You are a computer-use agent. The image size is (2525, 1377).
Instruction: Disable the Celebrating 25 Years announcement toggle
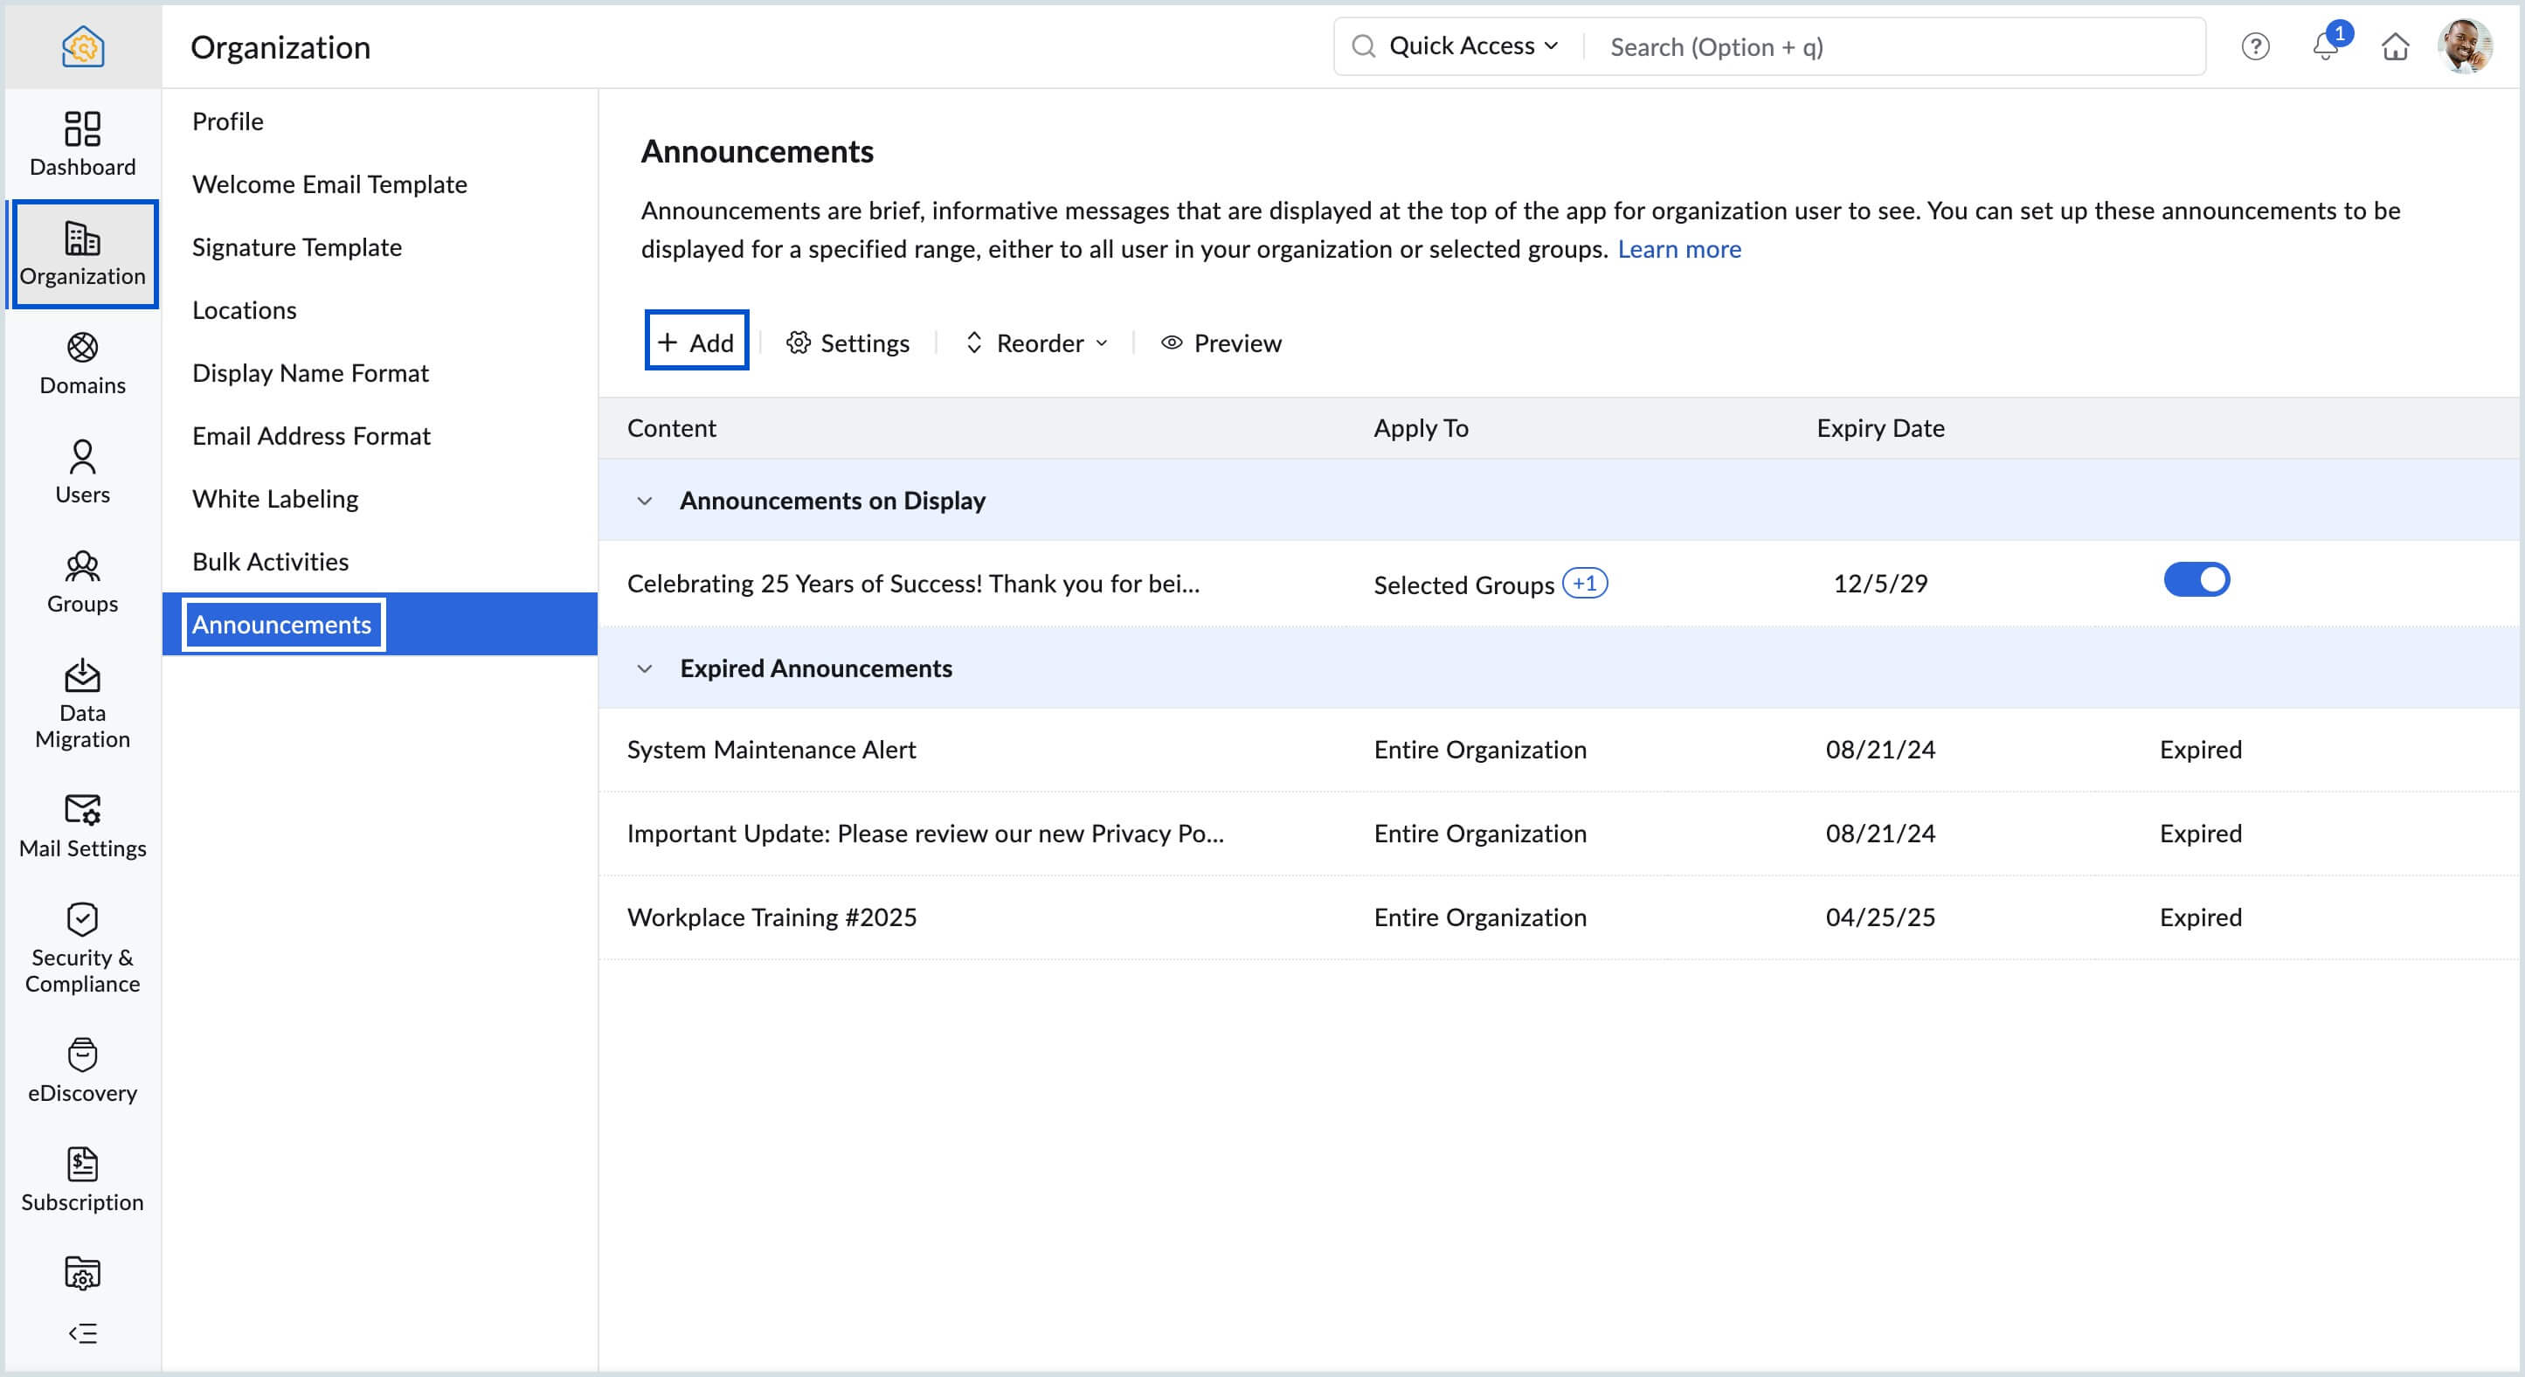(2196, 579)
